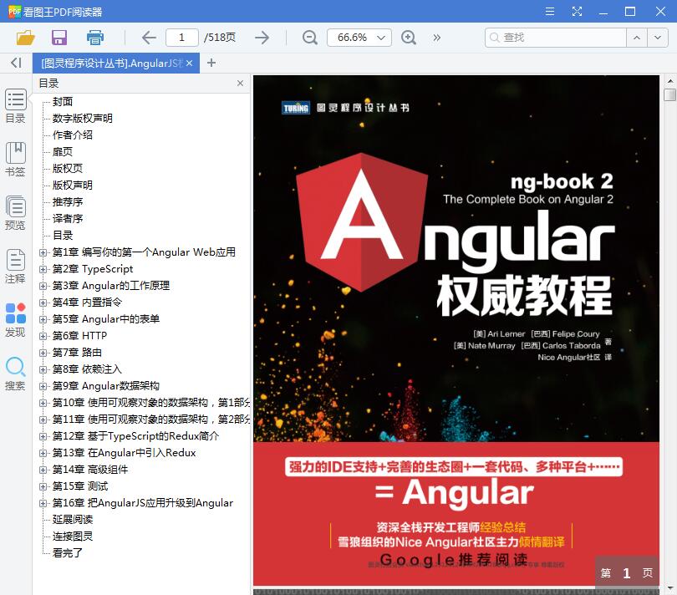Open 第9章 Angular数据架构 chapter

[106, 386]
